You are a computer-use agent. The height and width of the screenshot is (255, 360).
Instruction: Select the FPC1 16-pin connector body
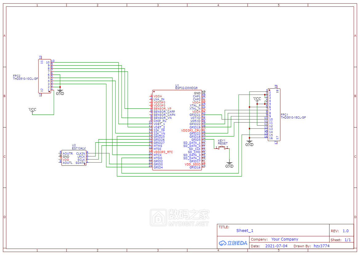pos(274,115)
